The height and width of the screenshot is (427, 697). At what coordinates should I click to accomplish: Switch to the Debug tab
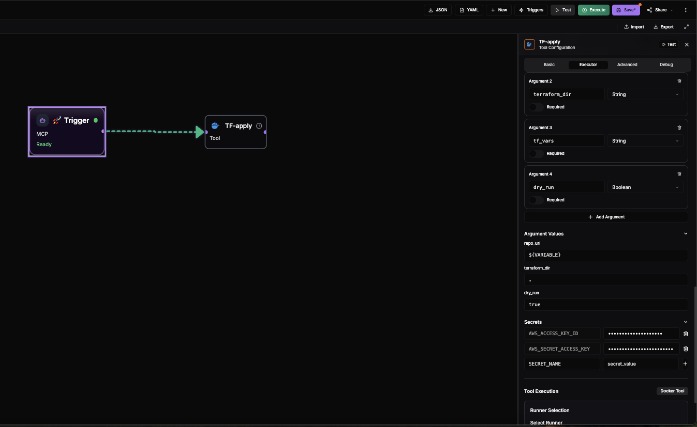coord(666,65)
